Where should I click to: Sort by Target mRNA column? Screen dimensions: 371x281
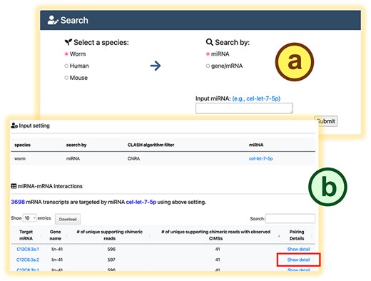[26, 235]
